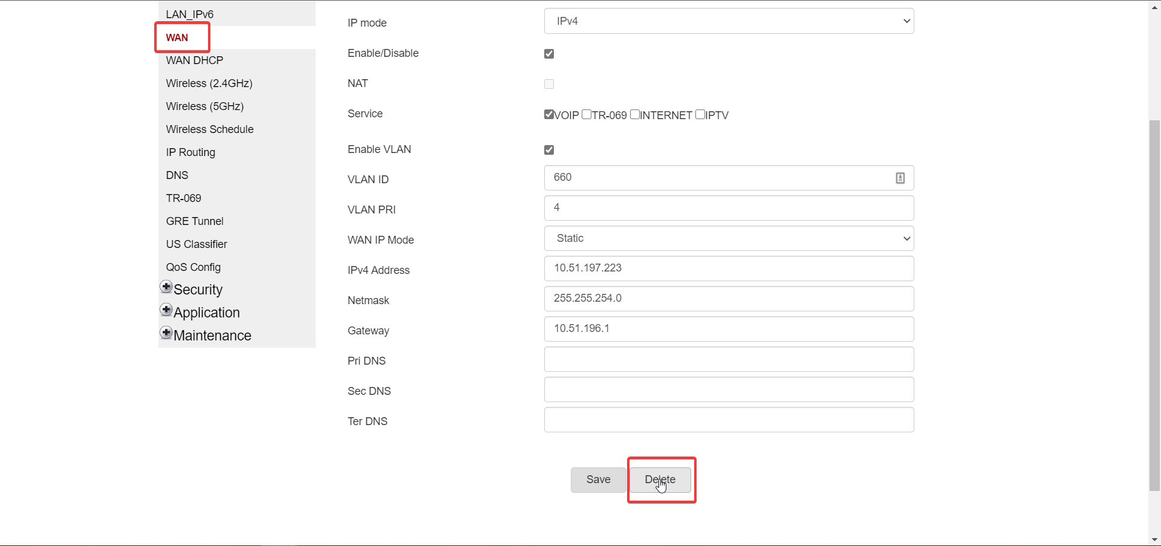Click into the Pri DNS field

pyautogui.click(x=729, y=359)
